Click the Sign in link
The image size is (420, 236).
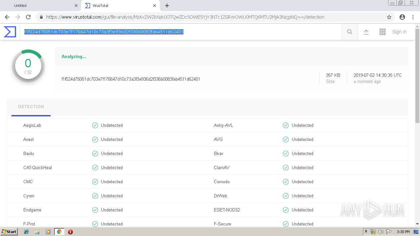399,32
